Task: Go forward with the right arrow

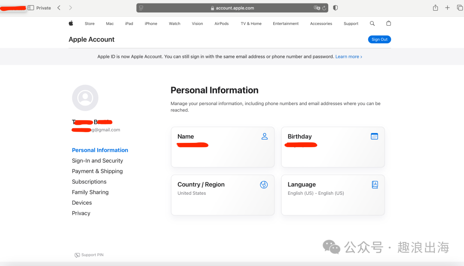Action: click(70, 8)
